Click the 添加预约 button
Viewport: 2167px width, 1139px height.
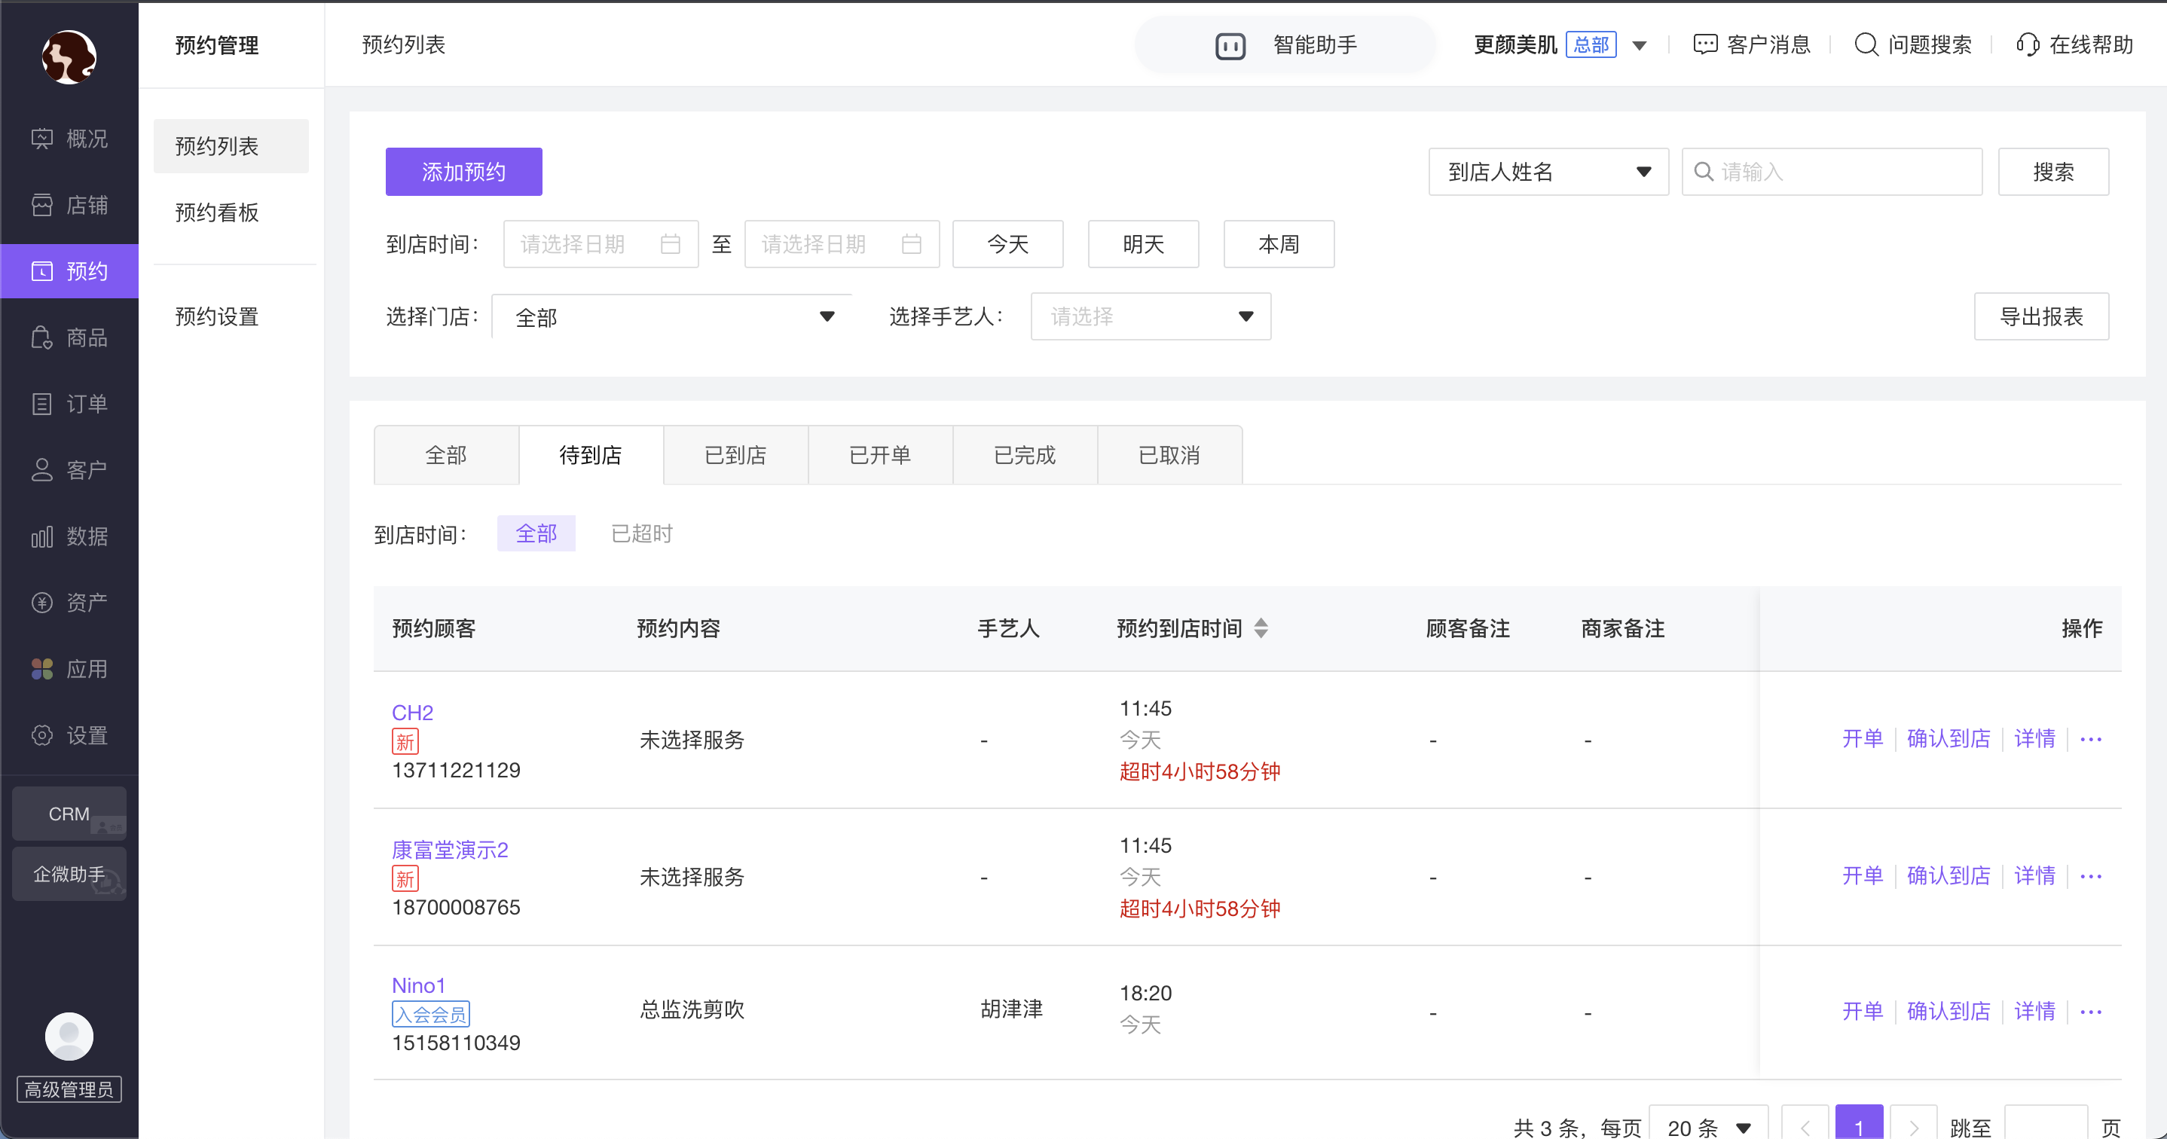(463, 172)
